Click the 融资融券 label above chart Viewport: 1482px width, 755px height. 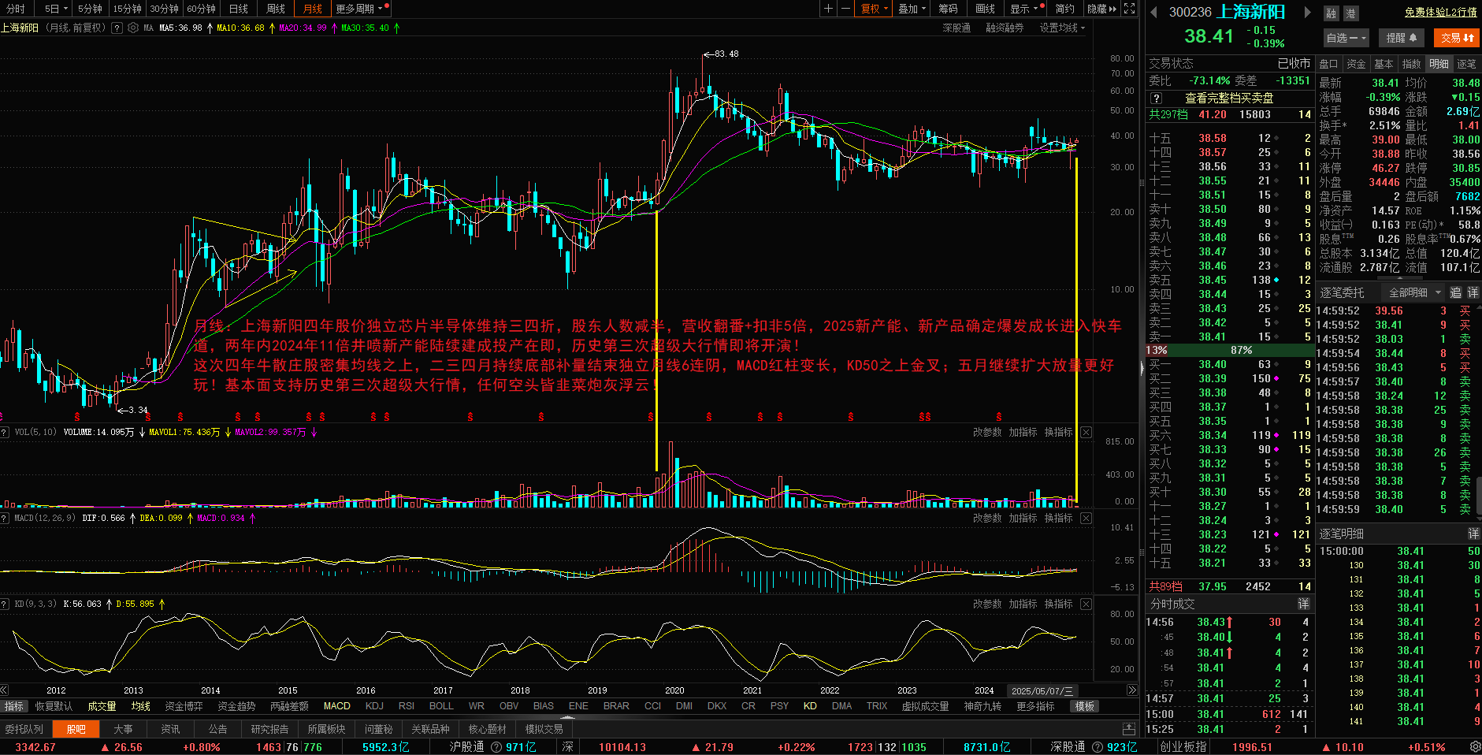pos(1005,28)
